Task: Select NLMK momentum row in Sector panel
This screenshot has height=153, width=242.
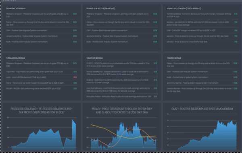Action: (x=122, y=42)
